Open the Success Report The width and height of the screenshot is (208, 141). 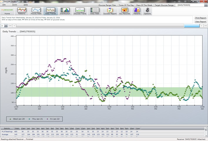click(110, 11)
